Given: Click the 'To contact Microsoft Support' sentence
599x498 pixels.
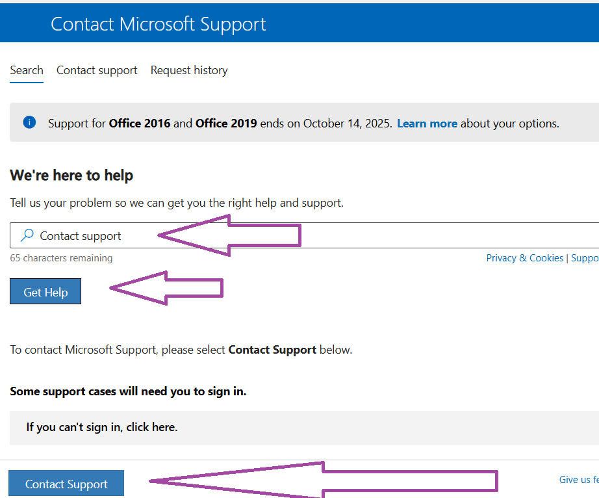Looking at the screenshot, I should [x=181, y=350].
